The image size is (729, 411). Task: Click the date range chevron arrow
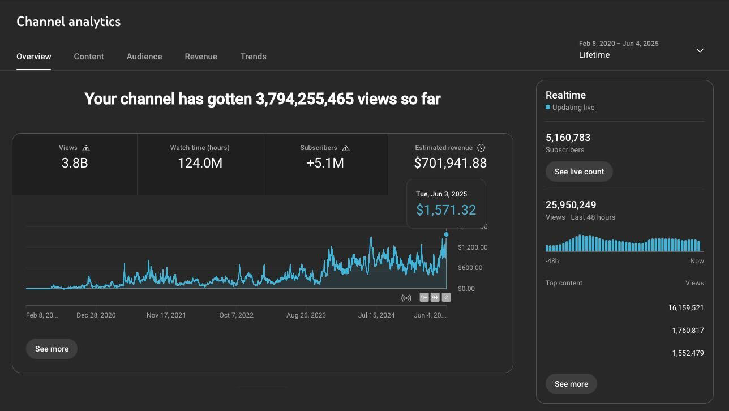700,50
